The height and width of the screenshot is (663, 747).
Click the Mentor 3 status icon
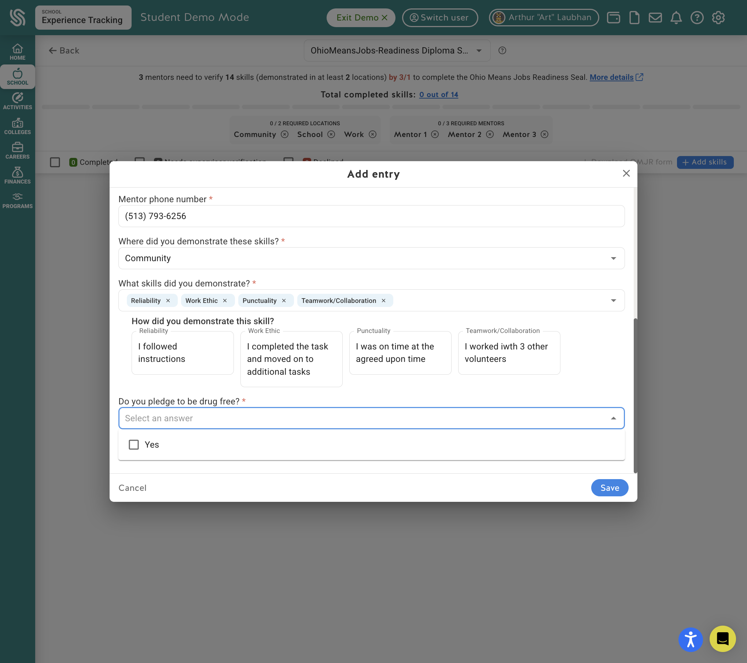(x=544, y=134)
